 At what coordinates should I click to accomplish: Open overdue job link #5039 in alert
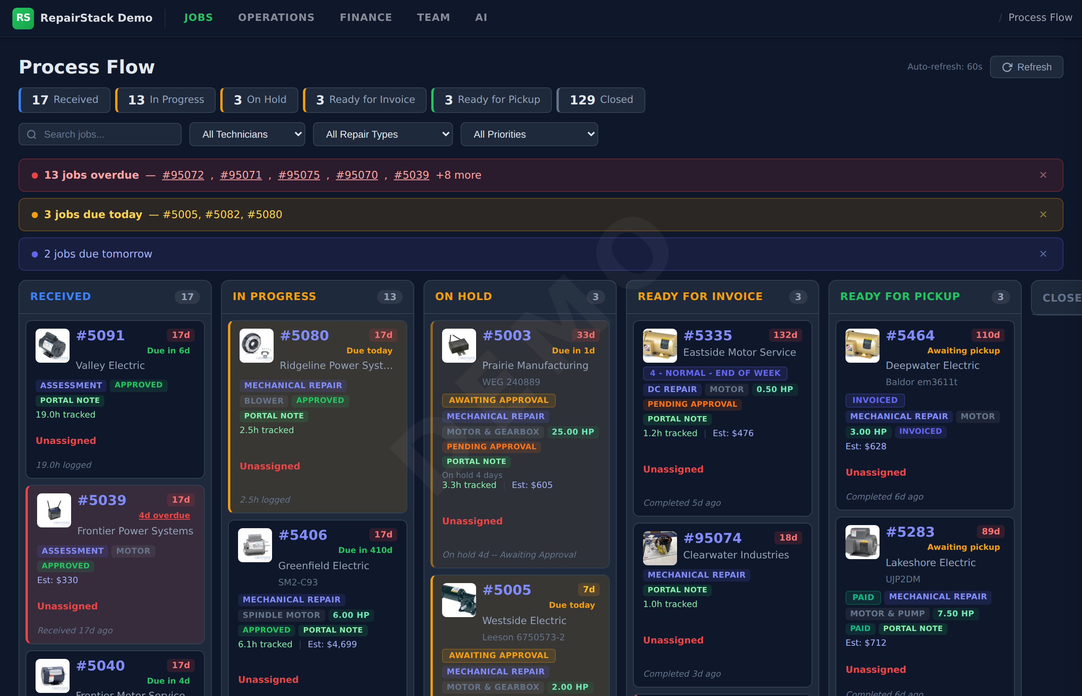[x=412, y=175]
